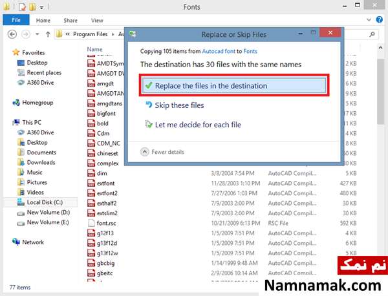Open the Share ribbon tab

[x=70, y=21]
